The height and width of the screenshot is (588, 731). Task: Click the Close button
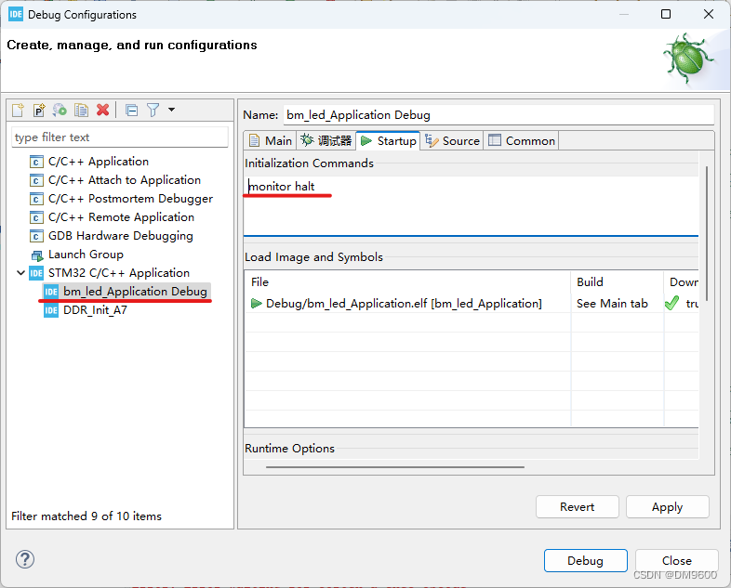click(676, 560)
